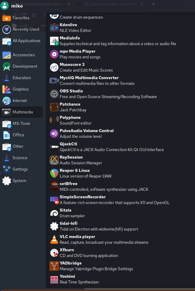This screenshot has height=291, width=195.
Task: Open YADbridge icon
Action: 54,266
